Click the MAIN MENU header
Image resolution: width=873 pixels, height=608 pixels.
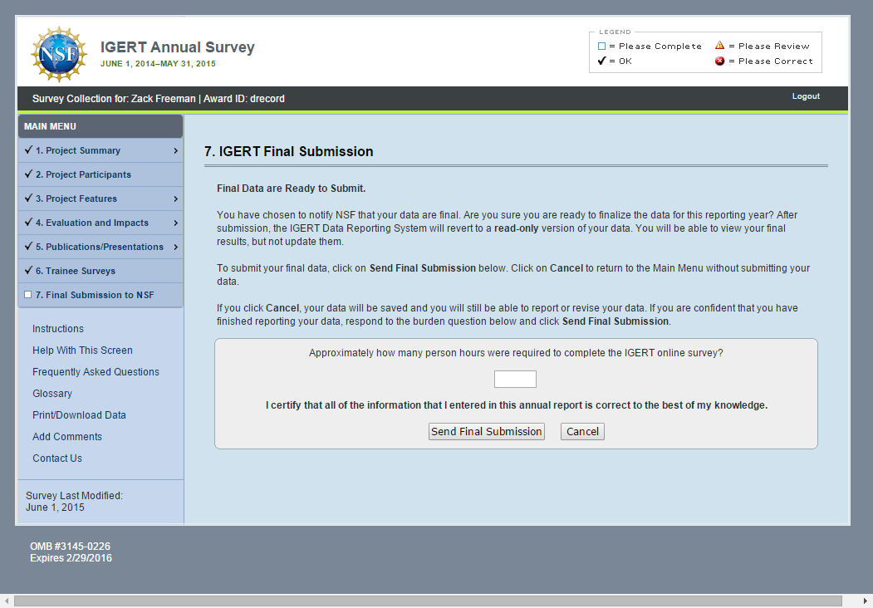coord(101,126)
